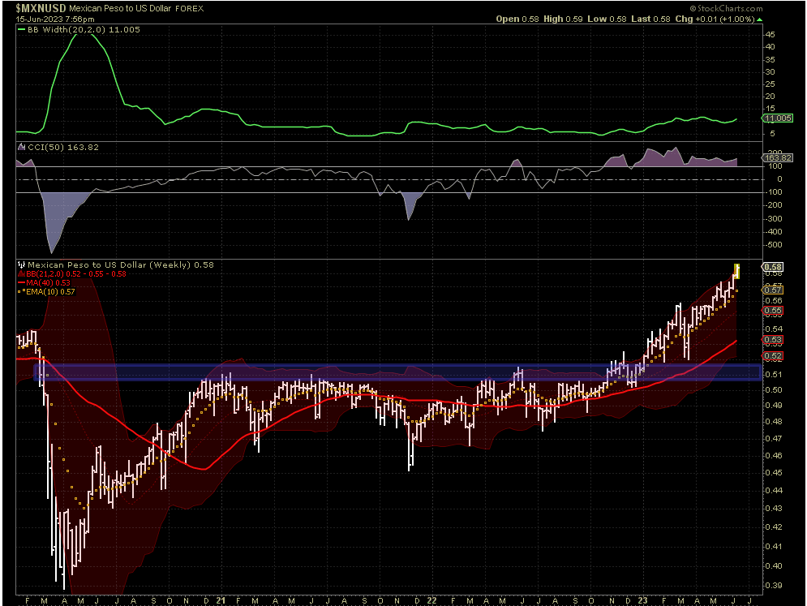This screenshot has height=606, width=807.
Task: Click the 0.51 label on price axis
Action: point(773,374)
